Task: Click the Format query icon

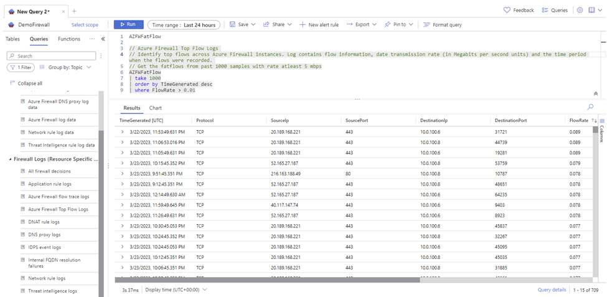Action: click(426, 25)
